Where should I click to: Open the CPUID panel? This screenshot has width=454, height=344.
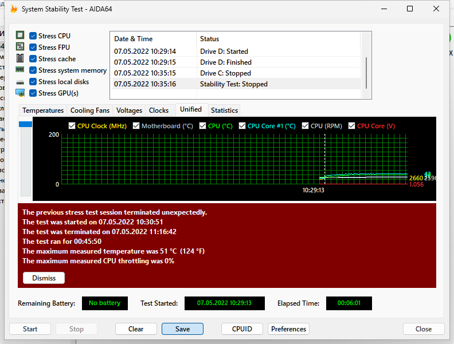tap(242, 329)
